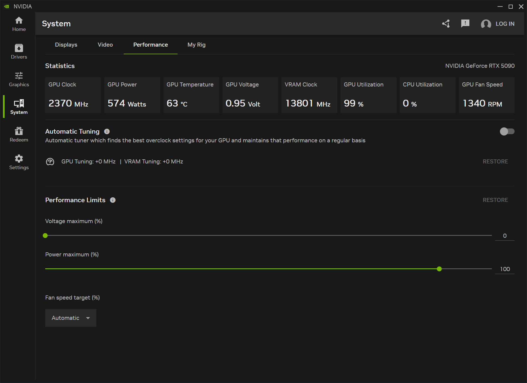Minimize the NVIDIA app window

pos(500,7)
